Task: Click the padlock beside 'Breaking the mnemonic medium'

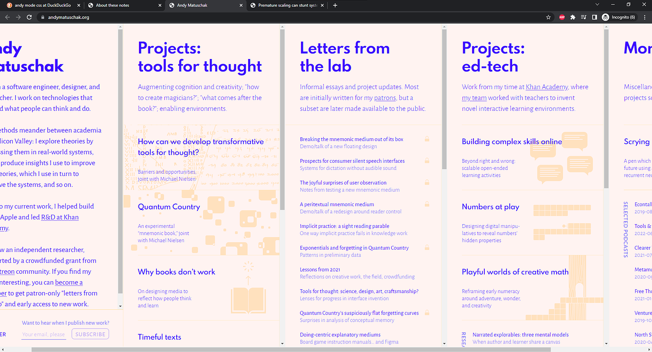Action: [x=427, y=139]
